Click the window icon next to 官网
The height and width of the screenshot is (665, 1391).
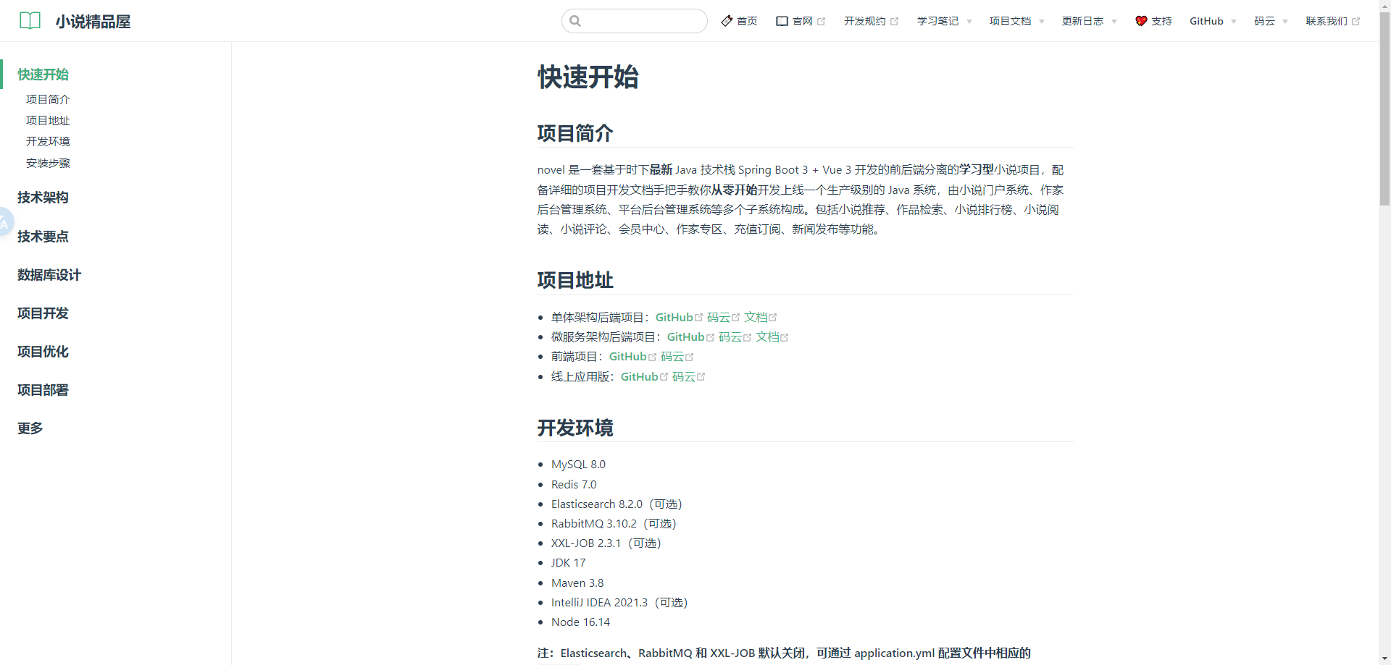(782, 21)
